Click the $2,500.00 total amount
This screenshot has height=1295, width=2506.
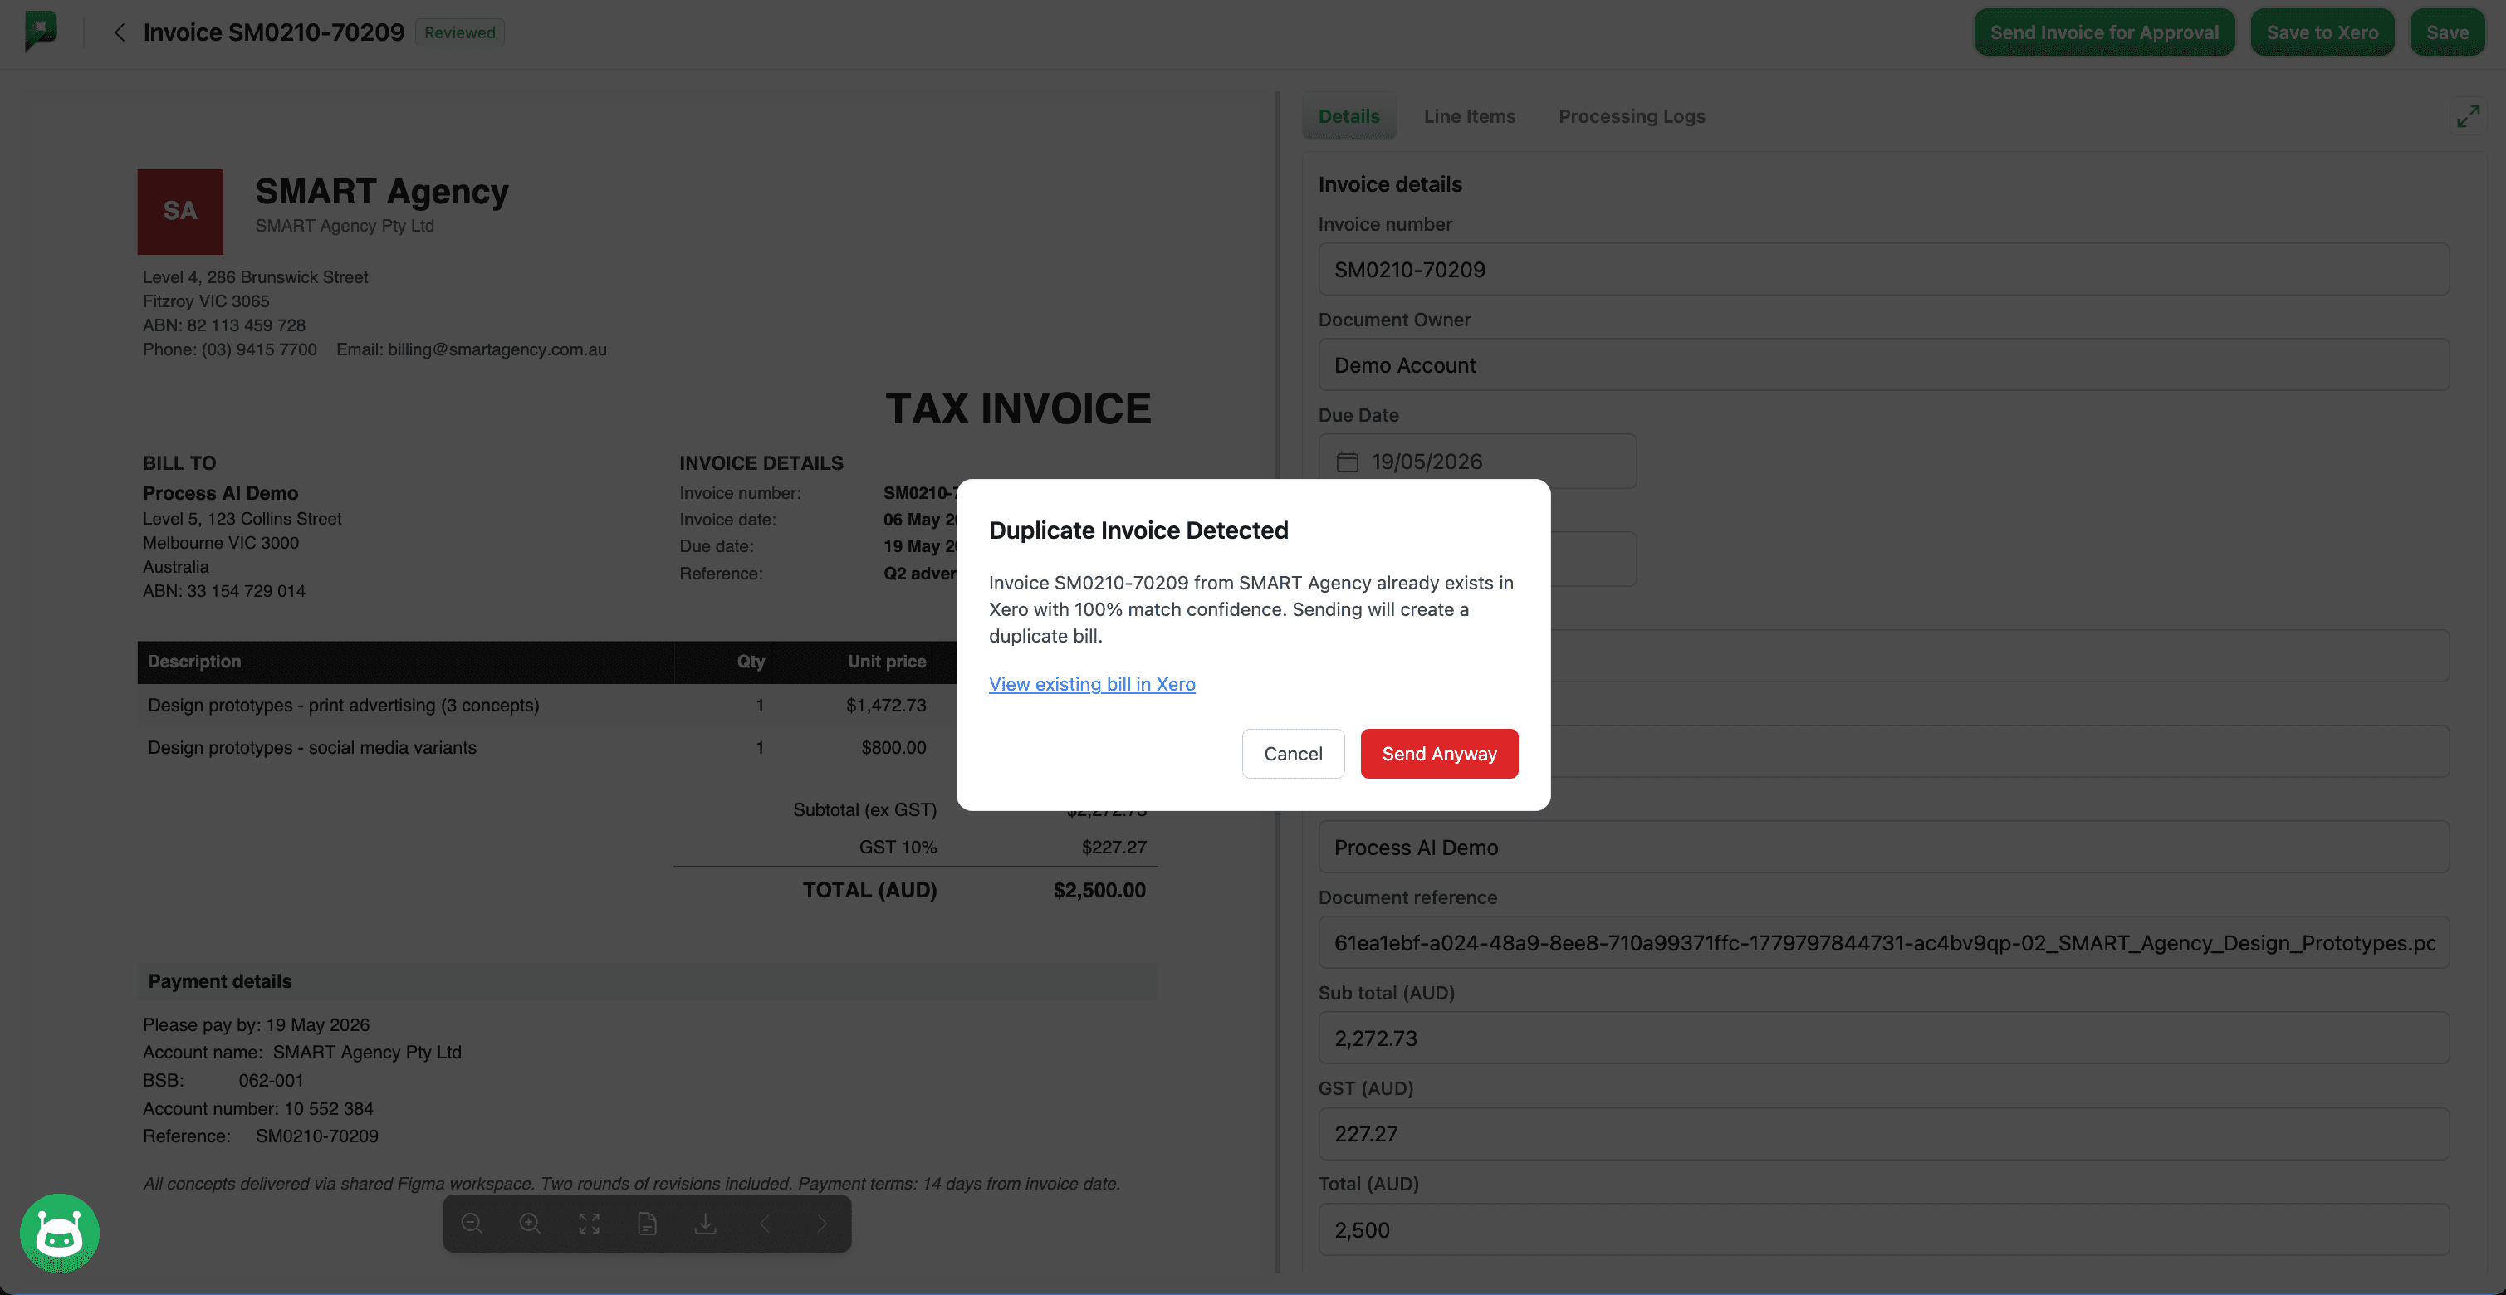tap(1099, 890)
